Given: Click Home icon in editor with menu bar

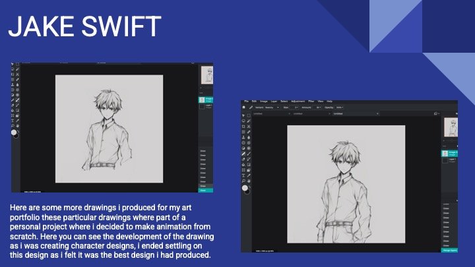Looking at the screenshot, I should tap(243, 107).
